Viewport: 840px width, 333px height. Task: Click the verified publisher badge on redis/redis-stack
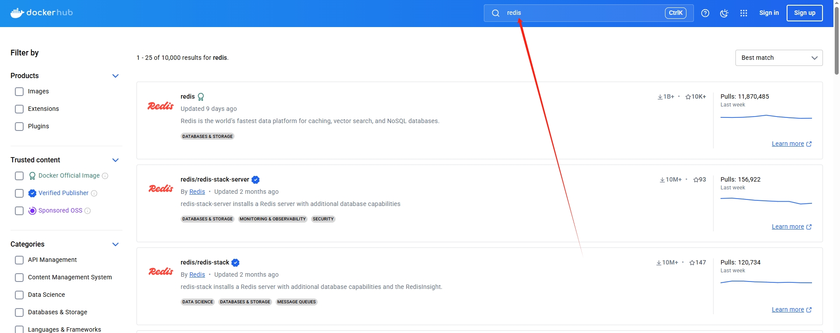pyautogui.click(x=235, y=263)
